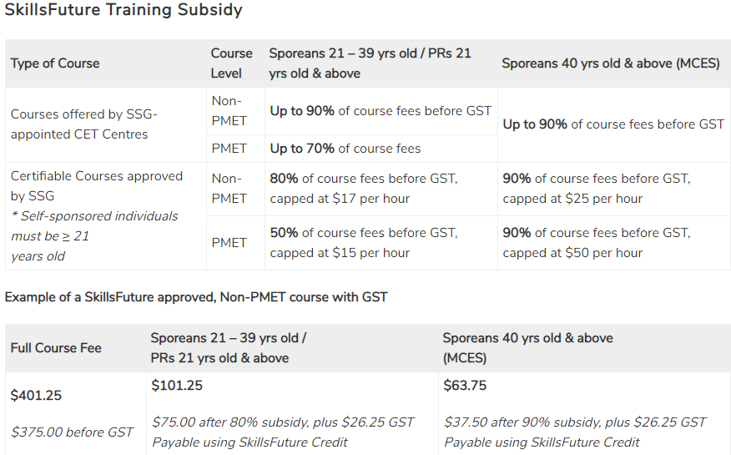Click the capped at $15 per hour cell

(363, 243)
